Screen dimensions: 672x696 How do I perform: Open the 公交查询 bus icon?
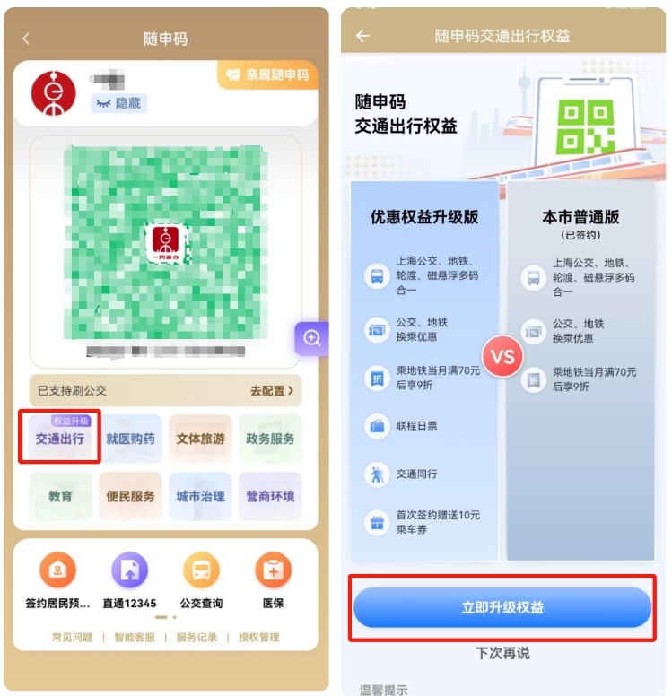click(201, 570)
